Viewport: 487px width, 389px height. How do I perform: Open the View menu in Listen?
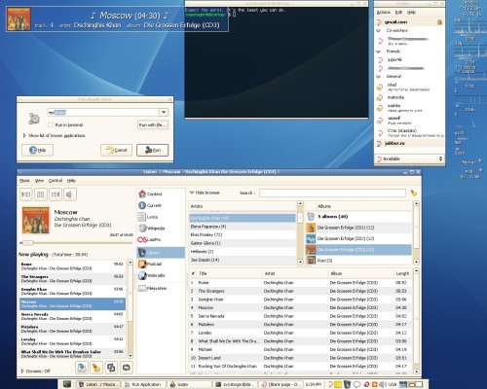click(x=39, y=181)
